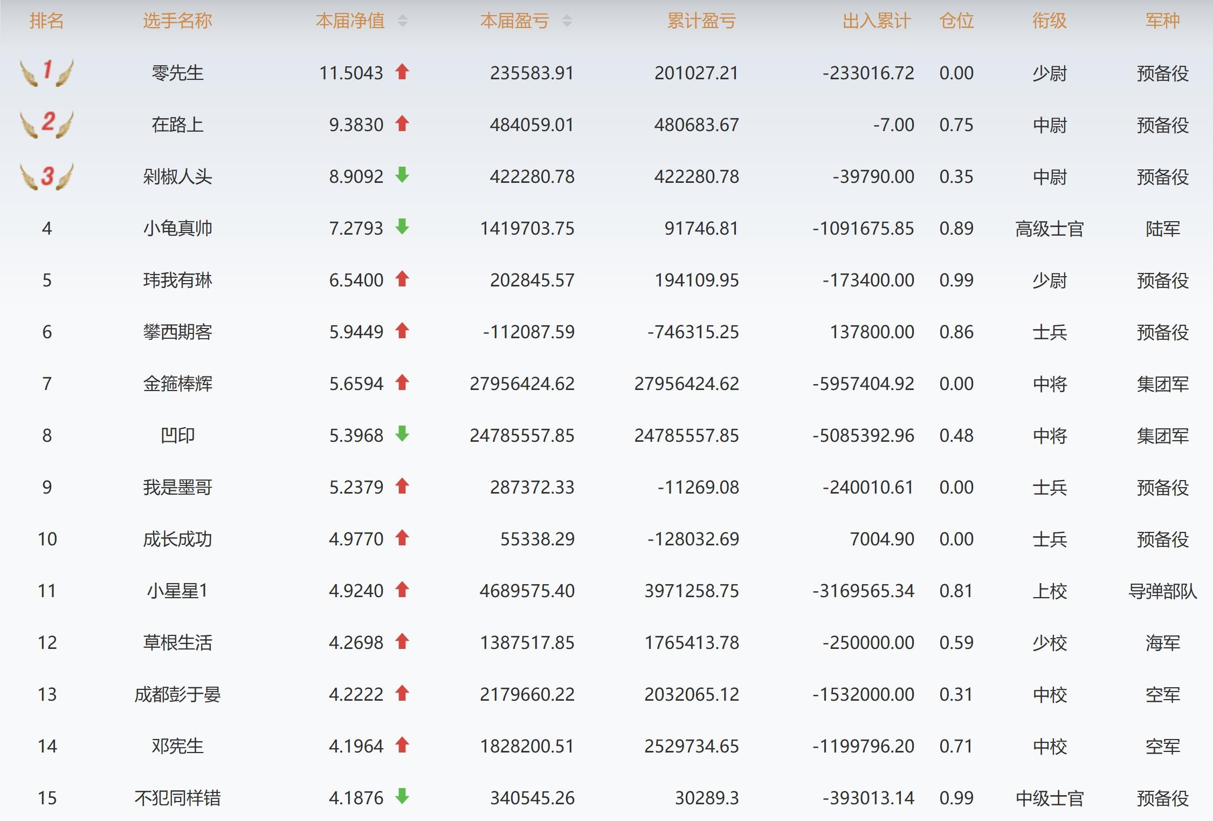Click green down arrow beside 8.9092

coord(402,175)
